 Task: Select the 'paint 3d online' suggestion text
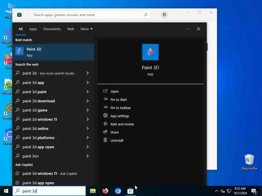click(x=35, y=129)
